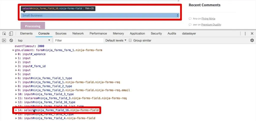Open the Default levels dropdown

click(116, 40)
